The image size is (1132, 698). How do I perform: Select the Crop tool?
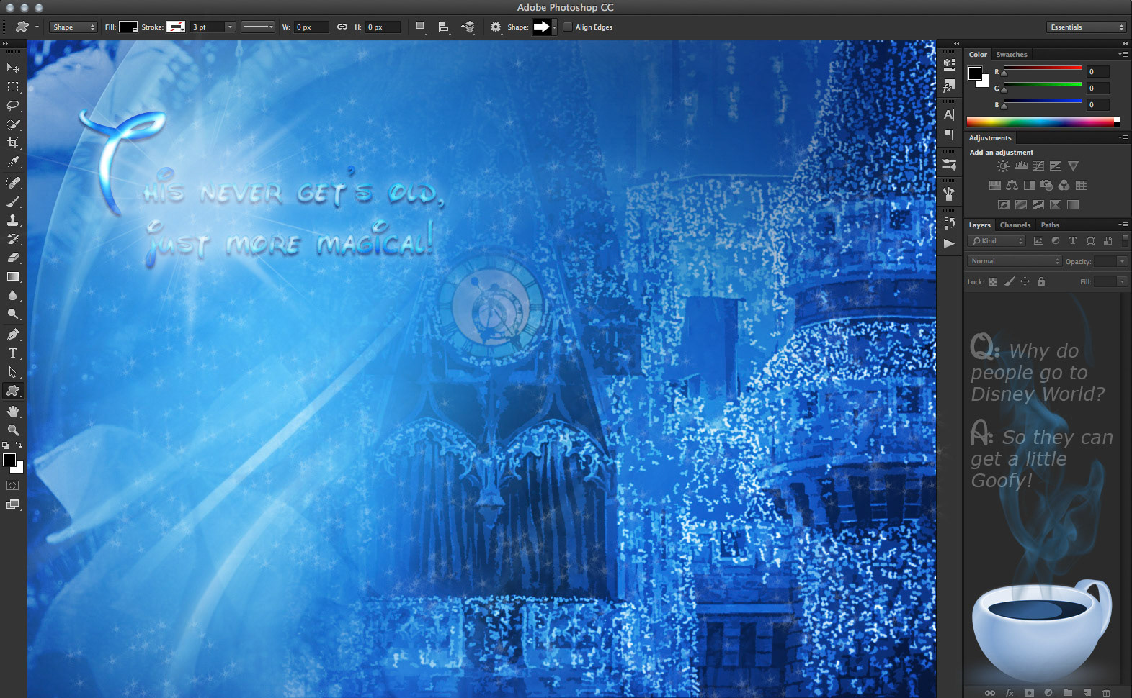[13, 143]
